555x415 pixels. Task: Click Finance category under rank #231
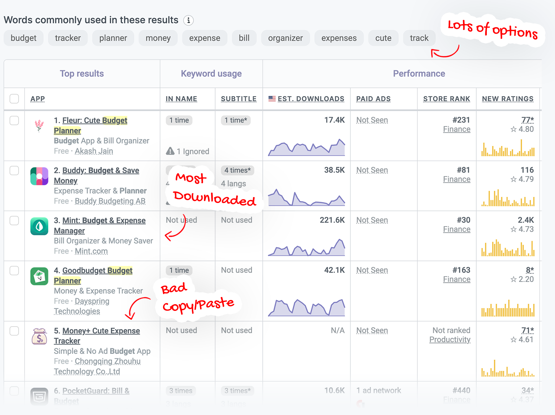pyautogui.click(x=457, y=129)
